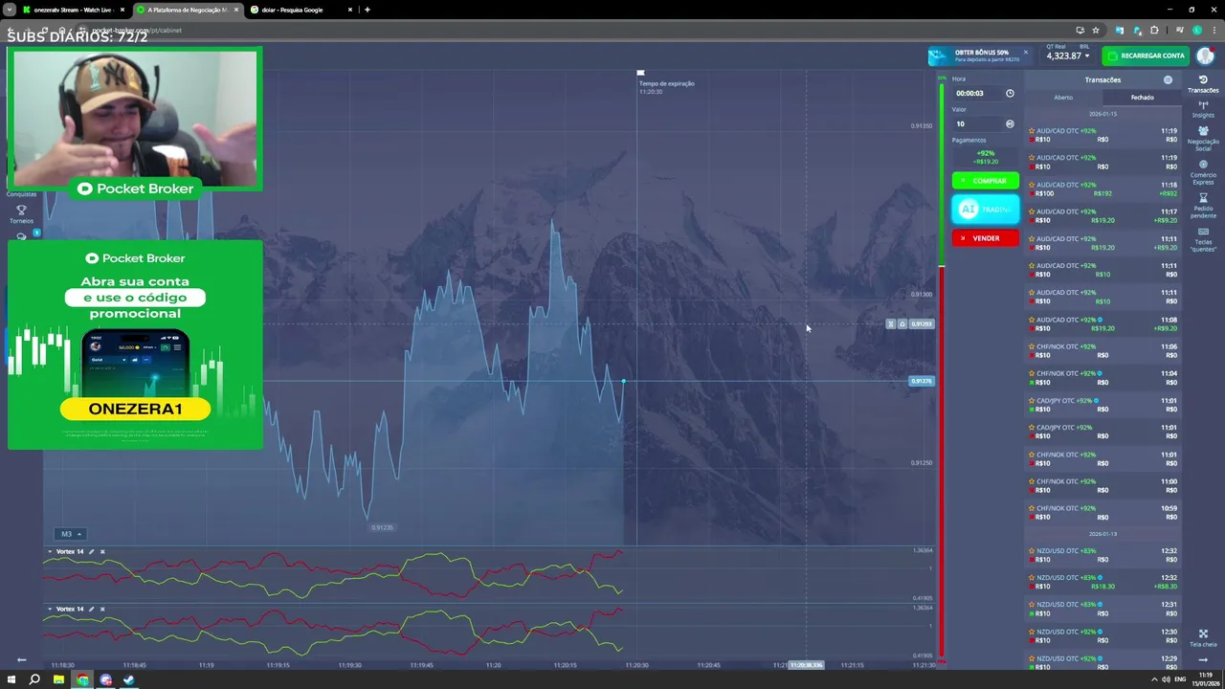The width and height of the screenshot is (1225, 689).
Task: Edit the first Vortex 14 indicator pencil
Action: pos(92,551)
